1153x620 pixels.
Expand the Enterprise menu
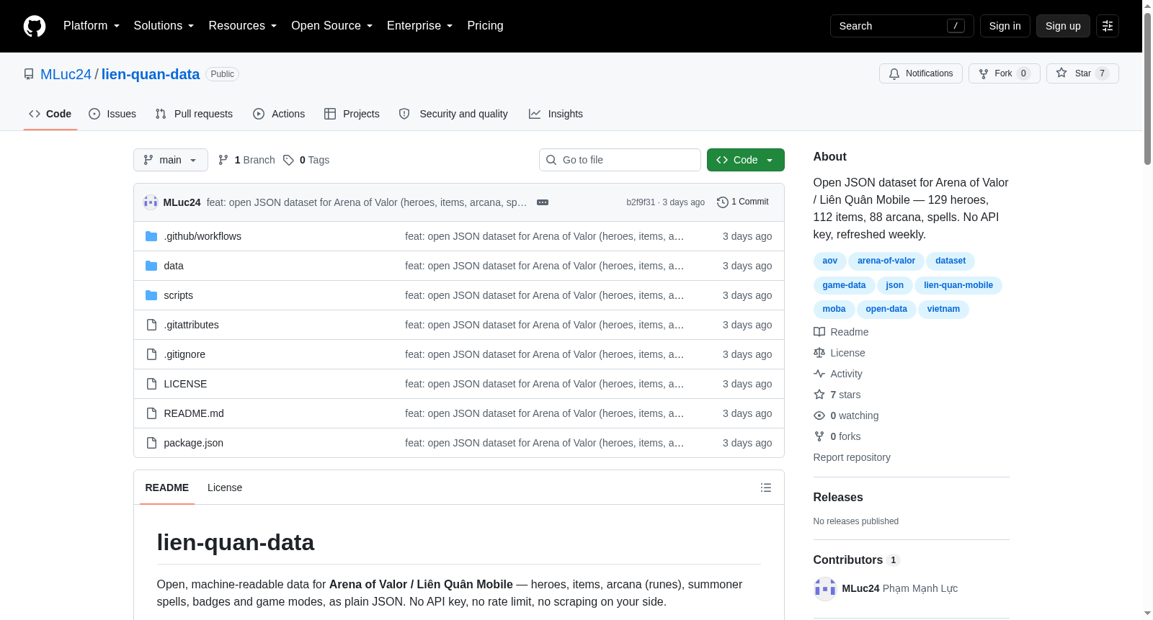pyautogui.click(x=419, y=26)
